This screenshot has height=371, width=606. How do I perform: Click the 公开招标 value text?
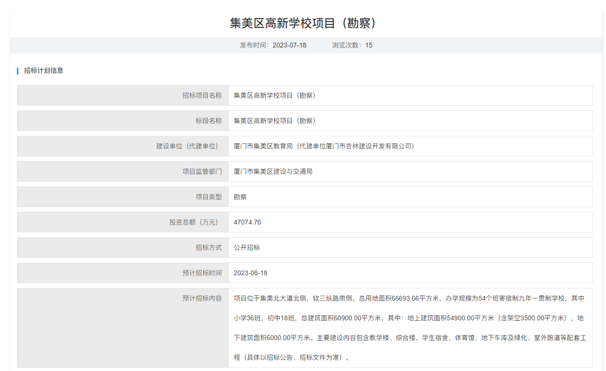click(247, 247)
